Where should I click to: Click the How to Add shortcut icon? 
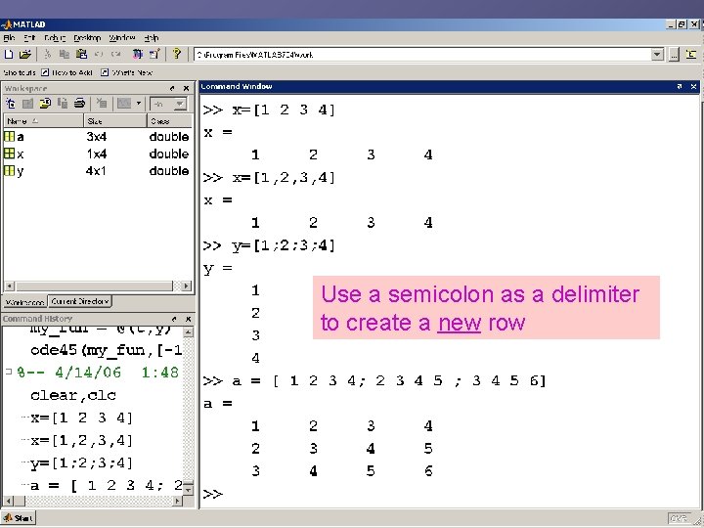coord(45,72)
